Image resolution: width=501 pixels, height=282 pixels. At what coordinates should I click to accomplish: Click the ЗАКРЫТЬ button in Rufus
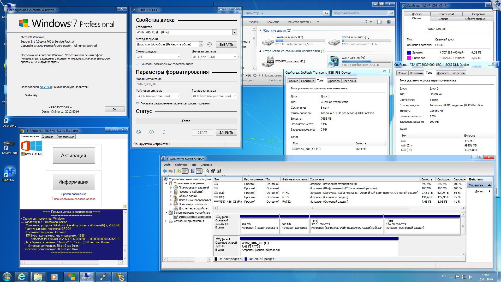(226, 132)
